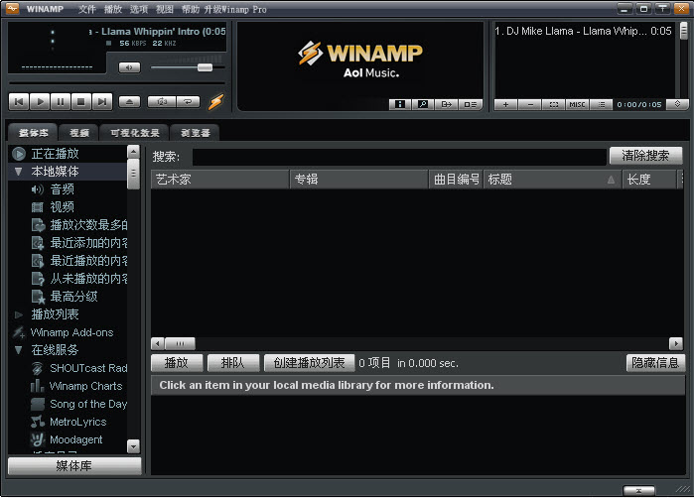This screenshot has width=694, height=498.
Task: Open MetroLyrics service icon
Action: coord(38,422)
